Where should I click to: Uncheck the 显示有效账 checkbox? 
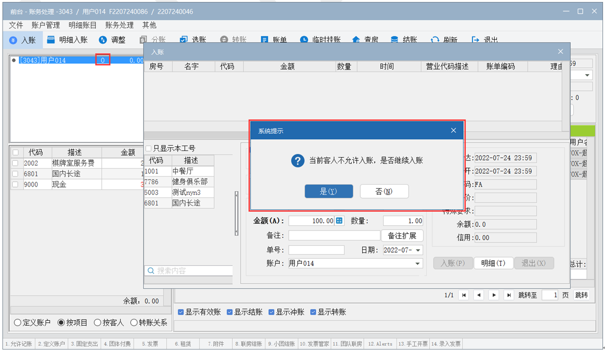(x=181, y=312)
